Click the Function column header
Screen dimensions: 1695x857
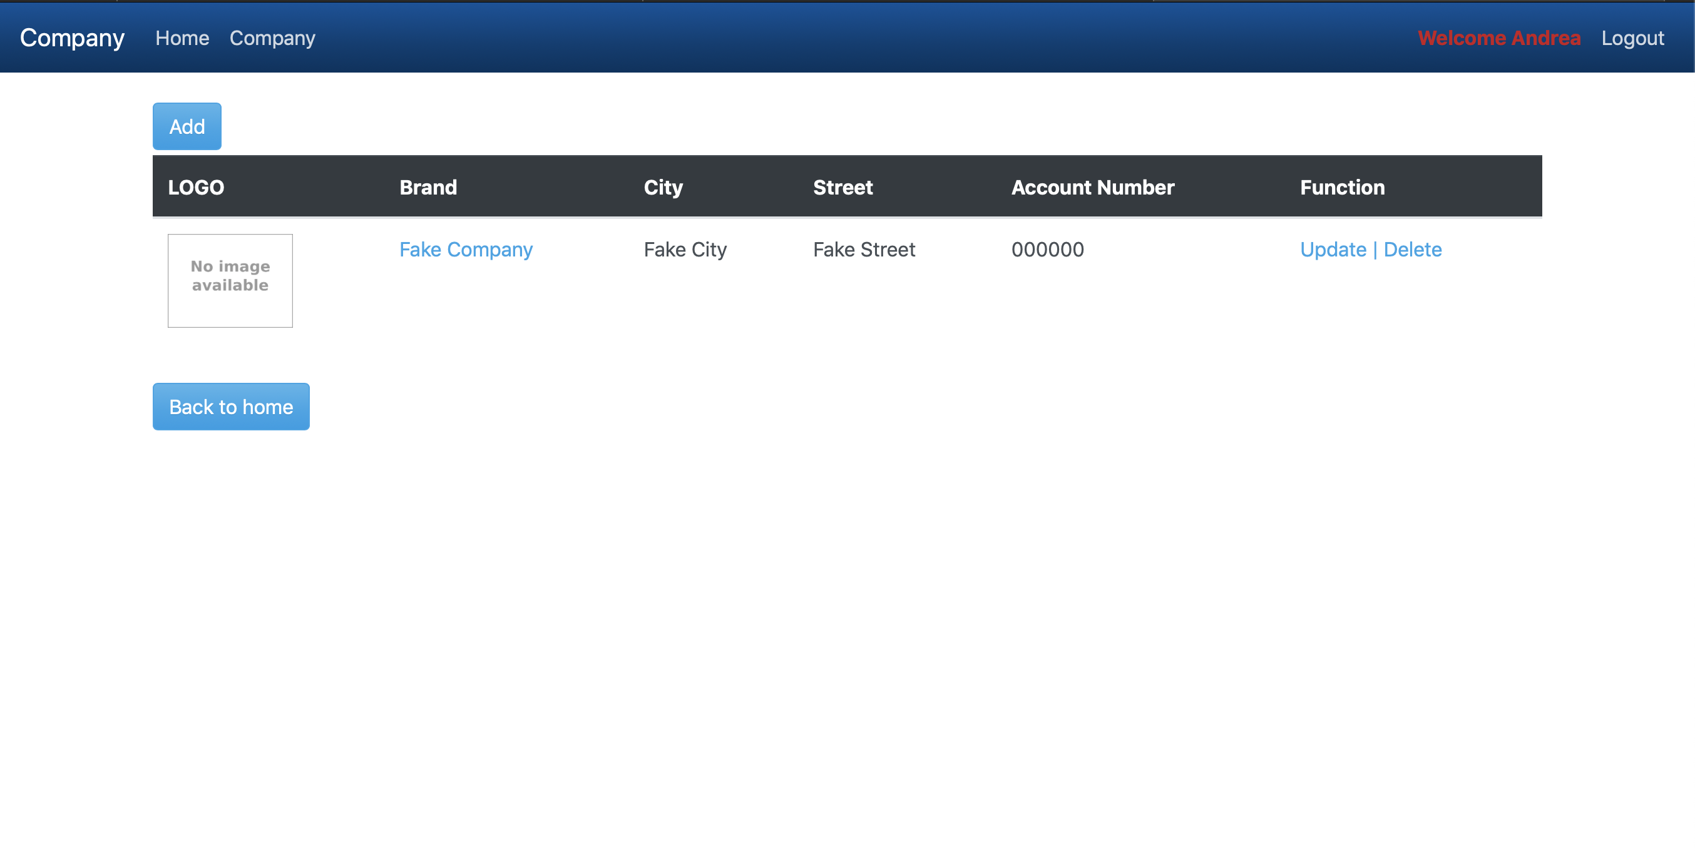point(1343,188)
